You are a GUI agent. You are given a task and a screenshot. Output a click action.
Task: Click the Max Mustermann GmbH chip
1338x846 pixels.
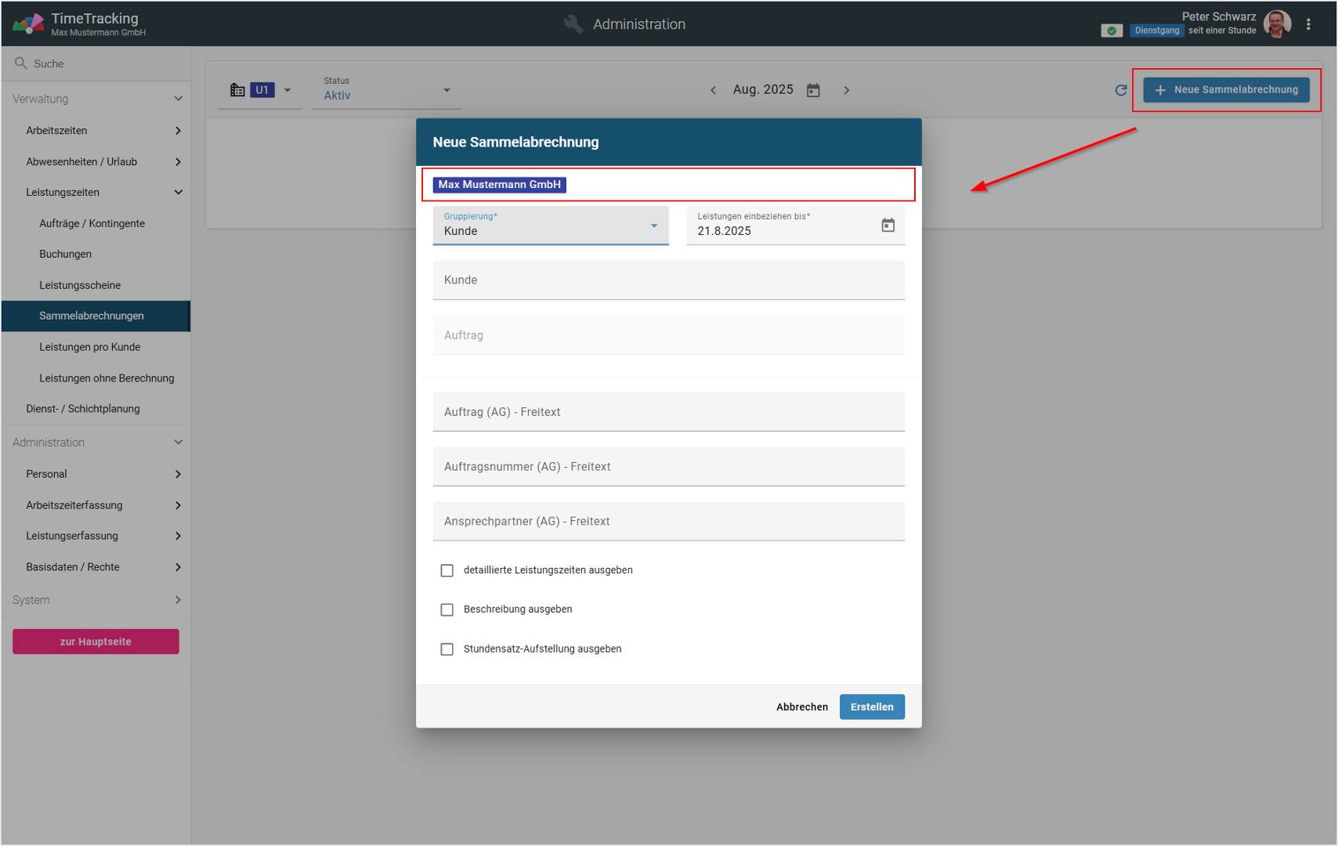[x=499, y=185]
